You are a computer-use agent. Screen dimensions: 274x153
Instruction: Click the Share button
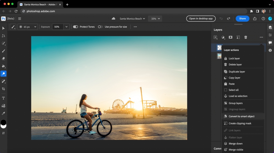[242, 19]
